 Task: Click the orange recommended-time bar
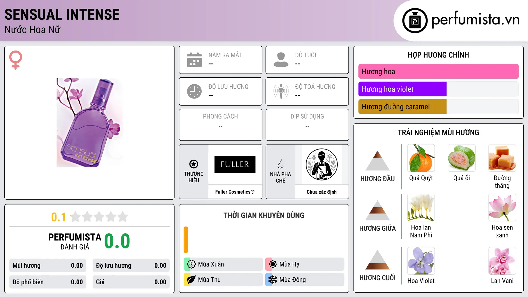(186, 240)
